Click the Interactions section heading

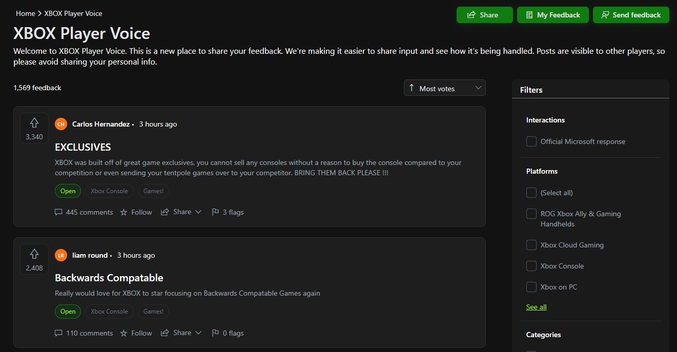(545, 120)
